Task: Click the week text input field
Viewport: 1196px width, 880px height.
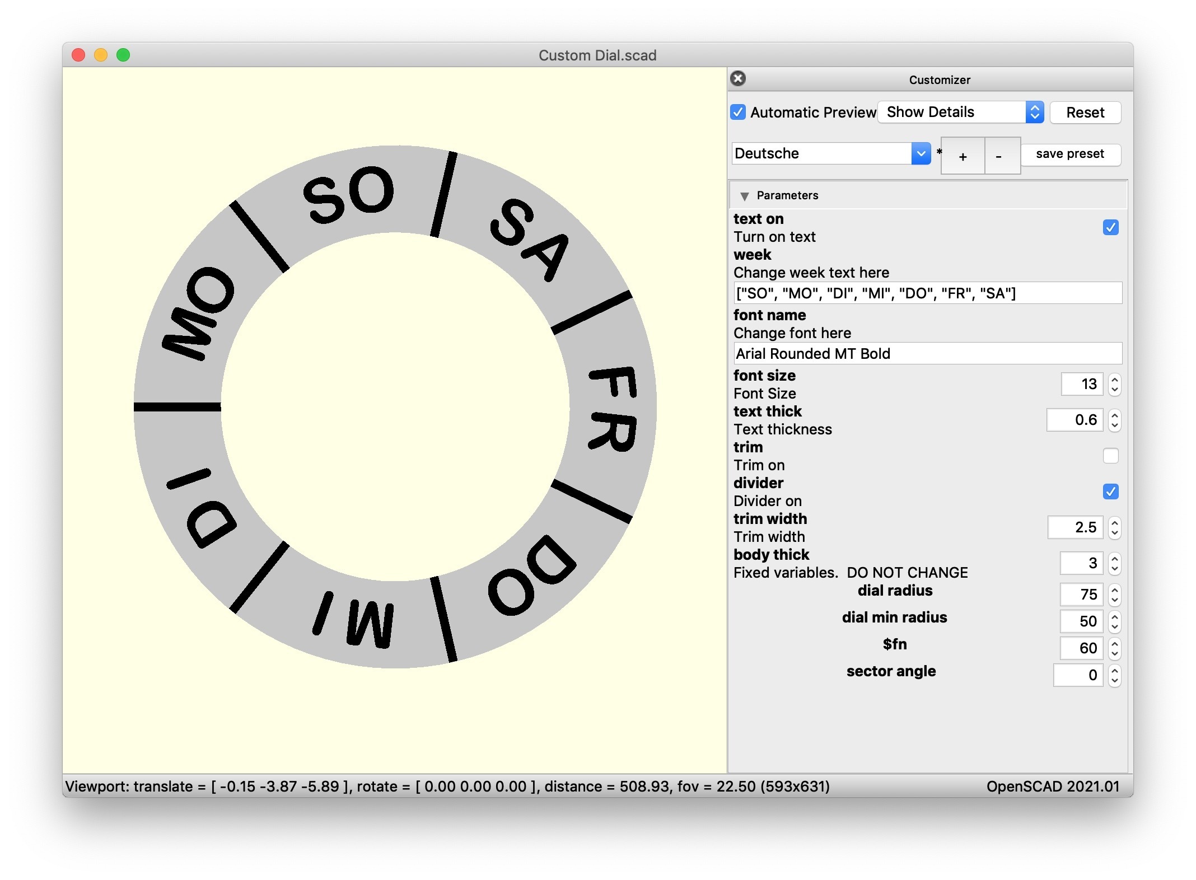Action: click(x=927, y=293)
